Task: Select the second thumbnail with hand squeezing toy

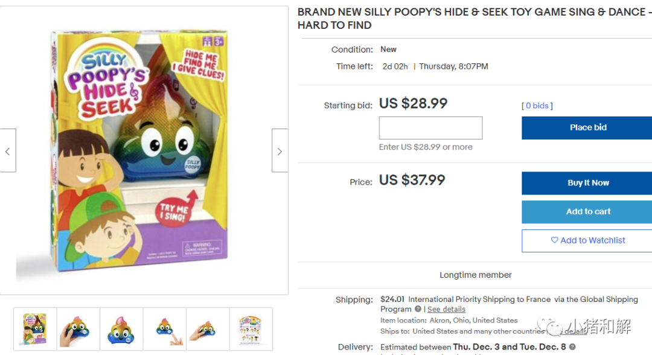Action: coord(78,329)
